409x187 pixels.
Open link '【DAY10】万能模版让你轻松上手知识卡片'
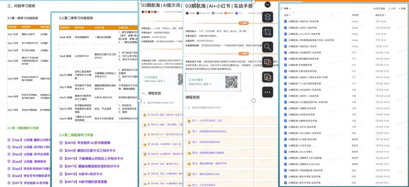click(94, 158)
